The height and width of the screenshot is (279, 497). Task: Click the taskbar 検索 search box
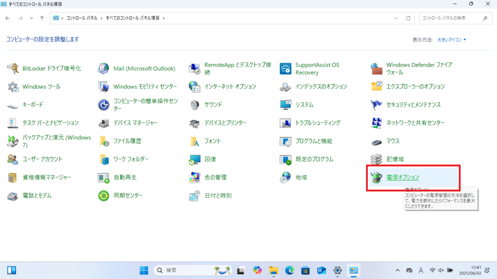(193, 270)
